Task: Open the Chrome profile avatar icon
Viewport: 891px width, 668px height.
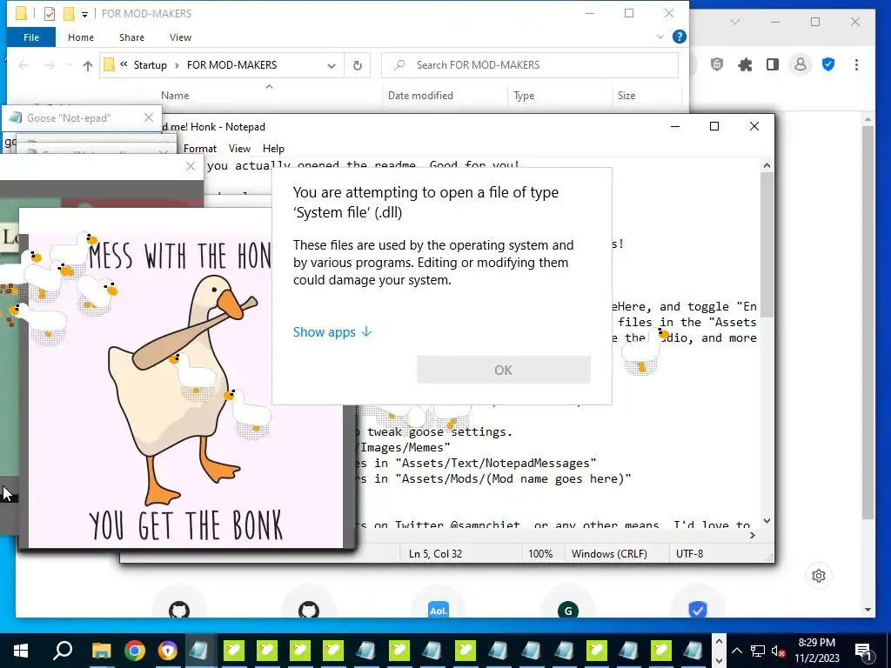Action: tap(801, 64)
